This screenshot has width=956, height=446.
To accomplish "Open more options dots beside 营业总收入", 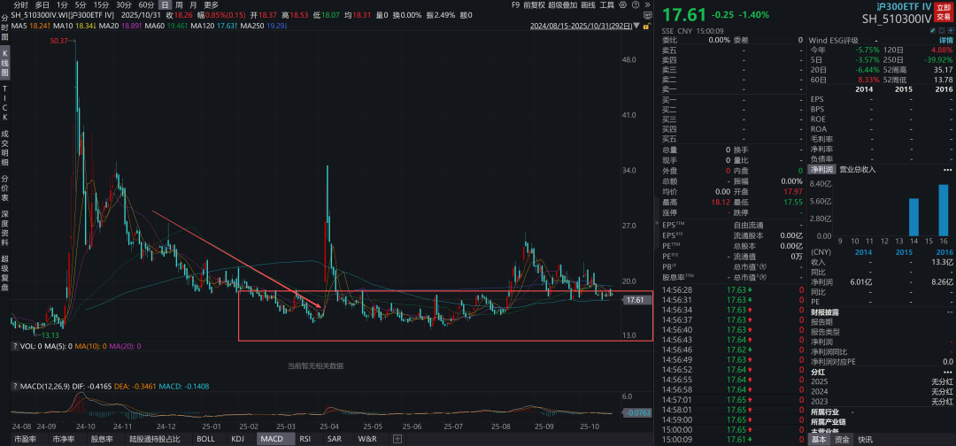I will (x=947, y=169).
